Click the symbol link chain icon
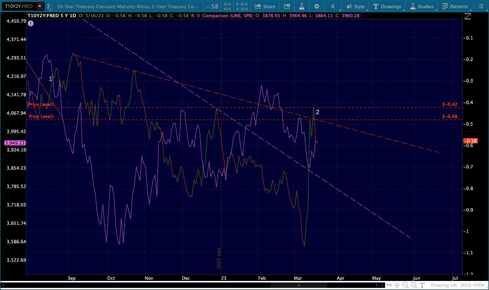 coord(48,6)
